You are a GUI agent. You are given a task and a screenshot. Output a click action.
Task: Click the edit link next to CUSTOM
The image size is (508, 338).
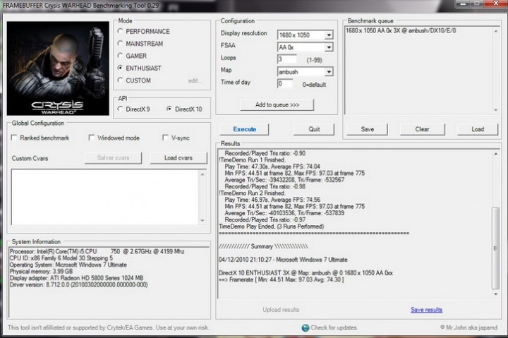pos(195,80)
